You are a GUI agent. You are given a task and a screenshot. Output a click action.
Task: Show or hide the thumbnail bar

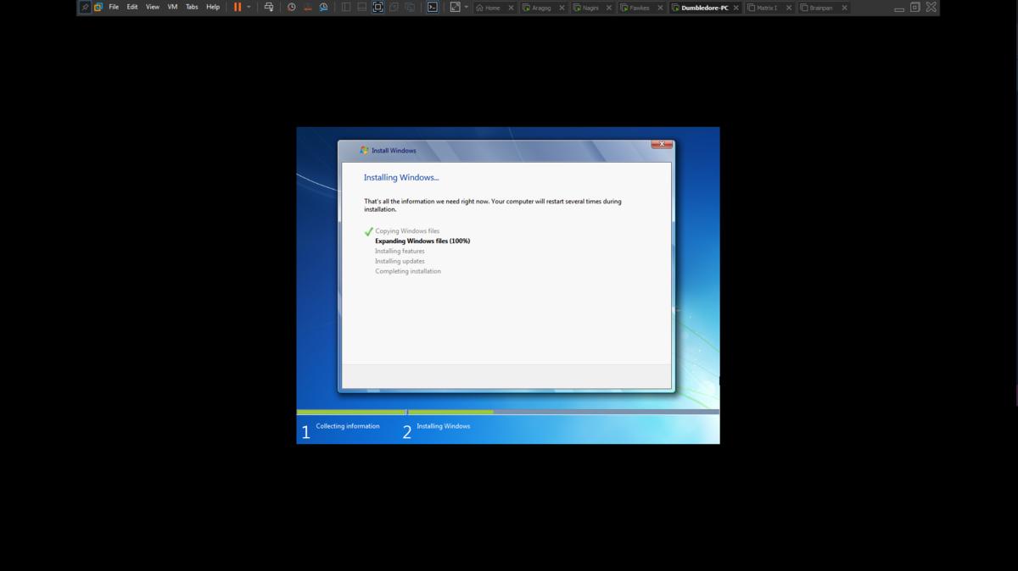(362, 7)
